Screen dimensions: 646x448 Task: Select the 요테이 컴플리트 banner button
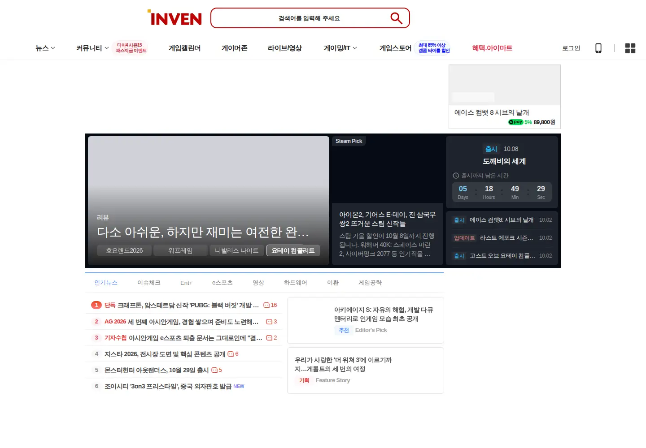293,250
